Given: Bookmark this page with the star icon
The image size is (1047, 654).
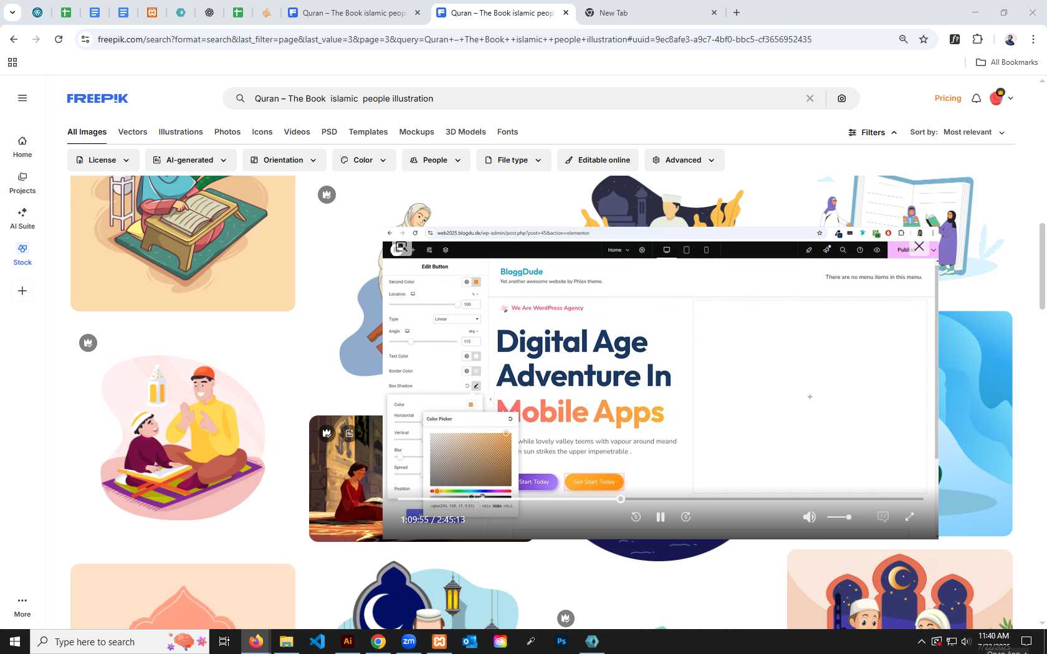Looking at the screenshot, I should [924, 39].
